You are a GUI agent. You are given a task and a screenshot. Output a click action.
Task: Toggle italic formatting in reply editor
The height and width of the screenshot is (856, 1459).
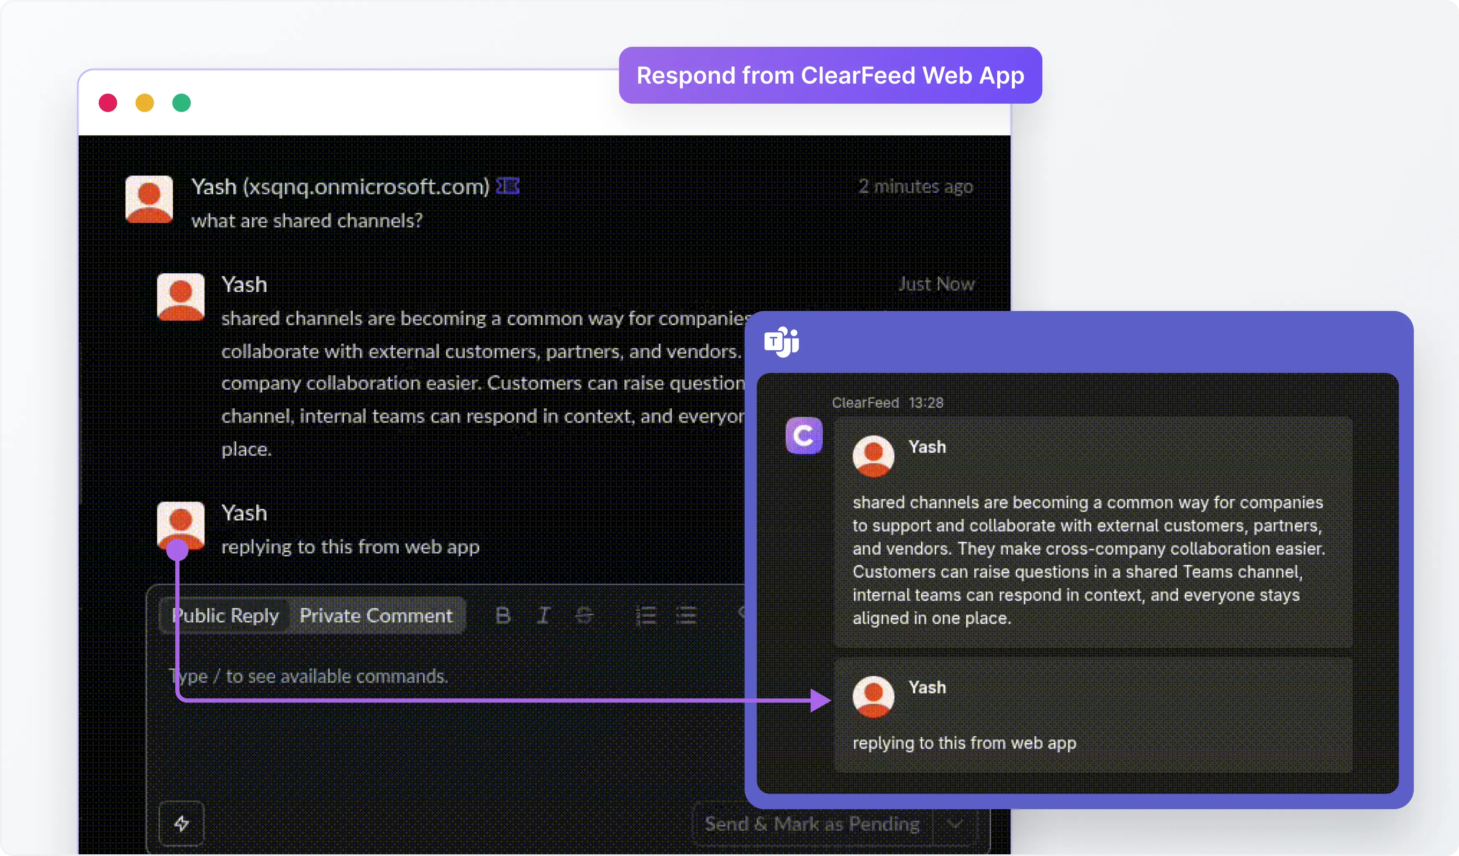coord(544,615)
